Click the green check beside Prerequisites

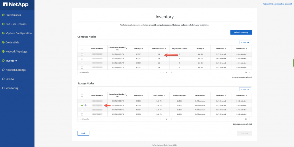(x=3, y=15)
